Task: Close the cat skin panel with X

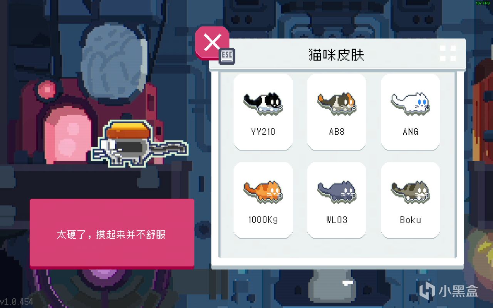Action: (x=212, y=42)
